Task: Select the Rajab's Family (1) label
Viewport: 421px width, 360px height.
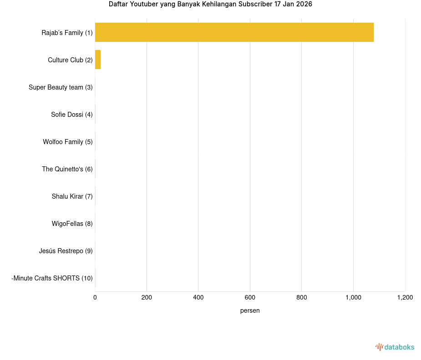Action: (x=67, y=33)
